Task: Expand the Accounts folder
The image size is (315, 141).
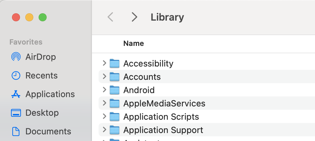Action: coord(104,76)
